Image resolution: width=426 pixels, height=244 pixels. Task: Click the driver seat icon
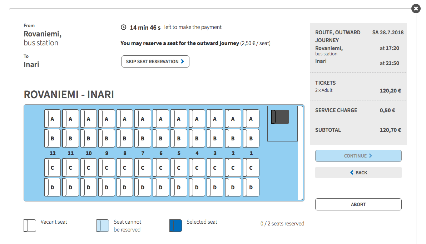pos(280,117)
